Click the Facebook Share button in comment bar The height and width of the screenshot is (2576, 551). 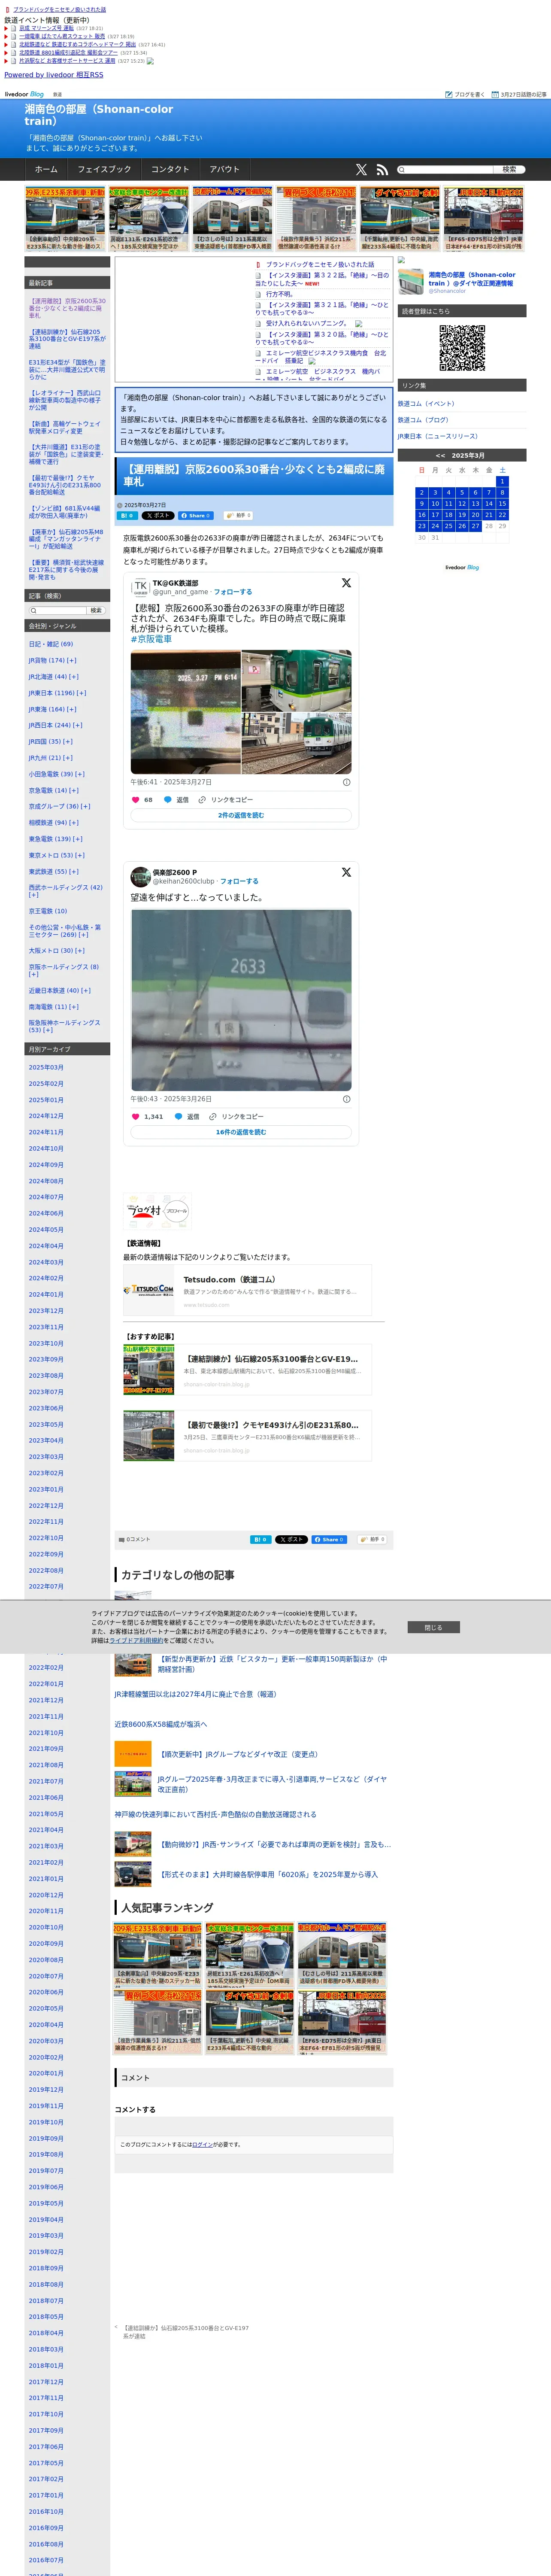[x=329, y=1539]
